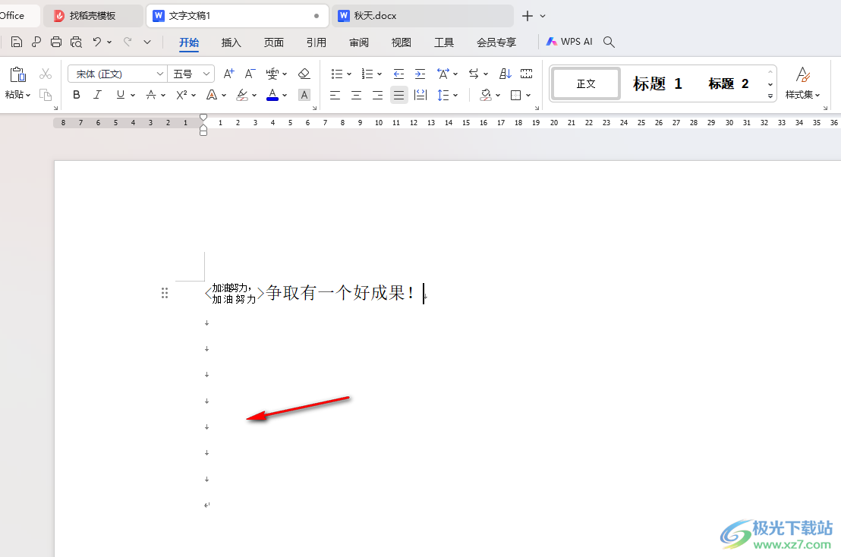Open the 审阅 ribbon tab
This screenshot has height=557, width=841.
pyautogui.click(x=359, y=42)
